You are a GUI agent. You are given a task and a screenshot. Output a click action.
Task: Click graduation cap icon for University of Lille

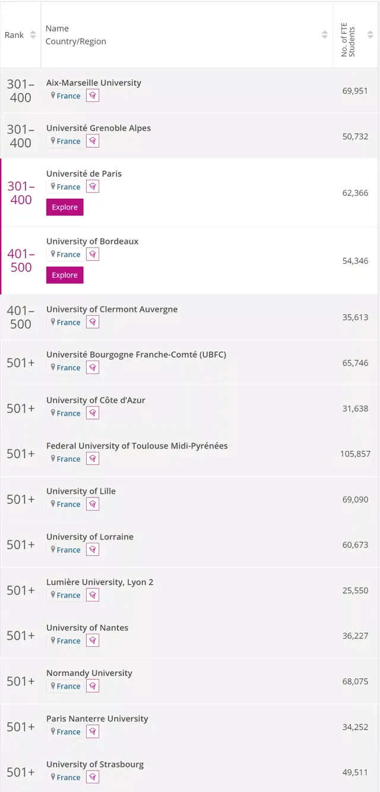coord(93,505)
